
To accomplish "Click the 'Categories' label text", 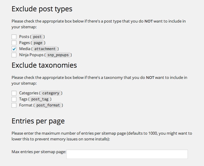I will 29,93.
